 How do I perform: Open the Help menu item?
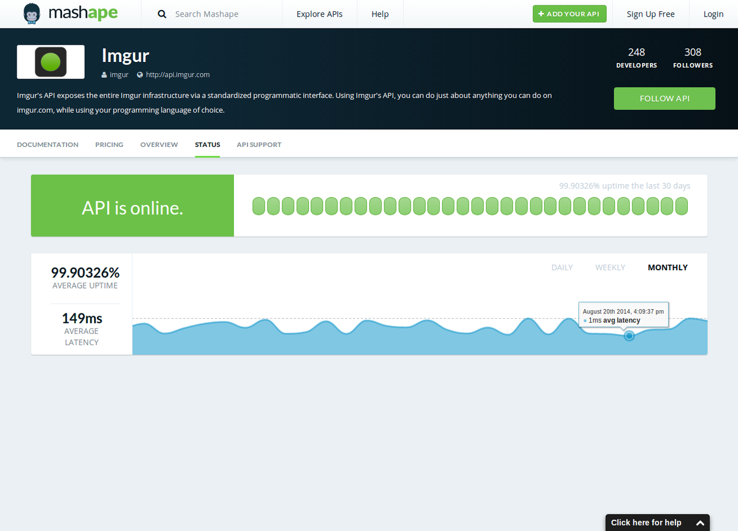coord(380,14)
